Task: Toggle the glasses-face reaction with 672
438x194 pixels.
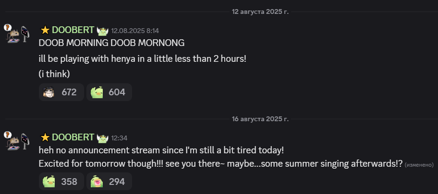Action: pos(61,92)
